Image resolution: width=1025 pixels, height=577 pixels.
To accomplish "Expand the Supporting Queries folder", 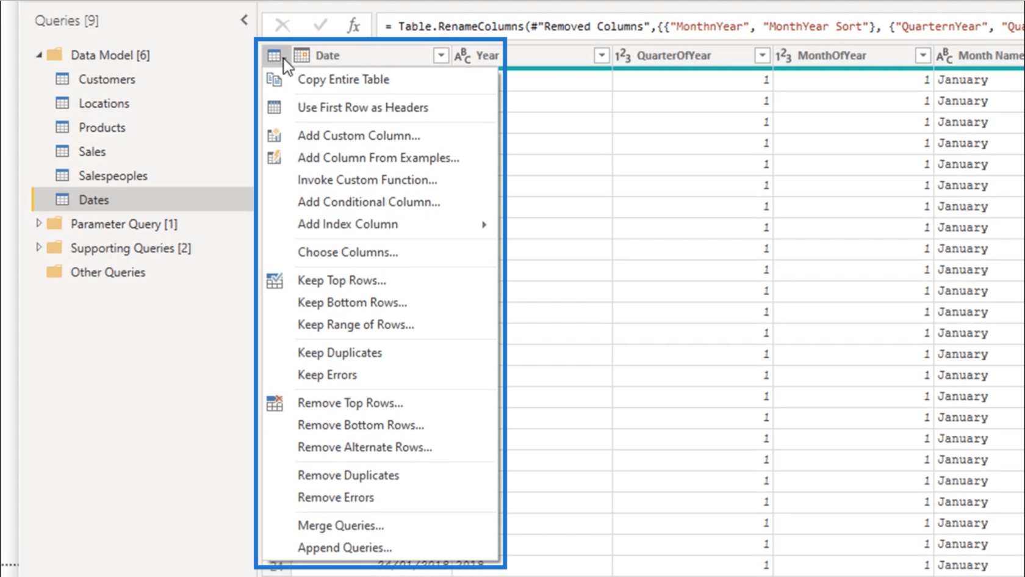I will pos(39,247).
